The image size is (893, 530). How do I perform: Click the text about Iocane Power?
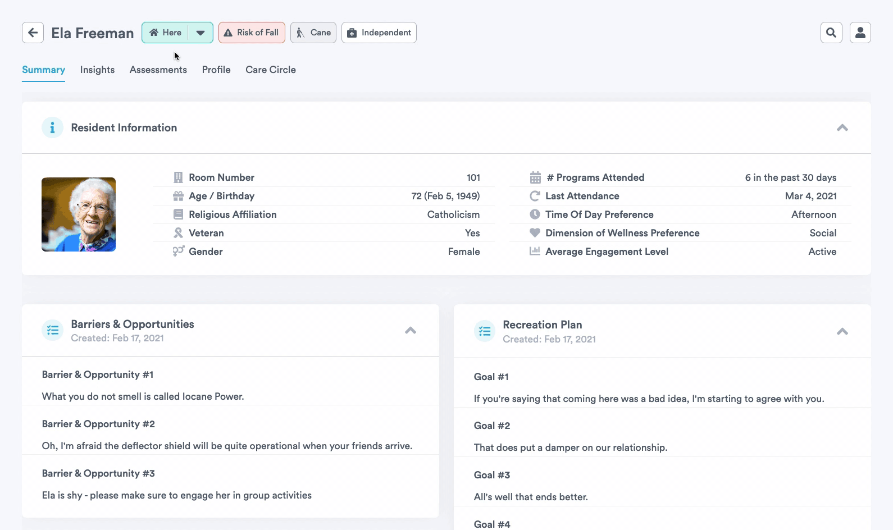coord(143,396)
